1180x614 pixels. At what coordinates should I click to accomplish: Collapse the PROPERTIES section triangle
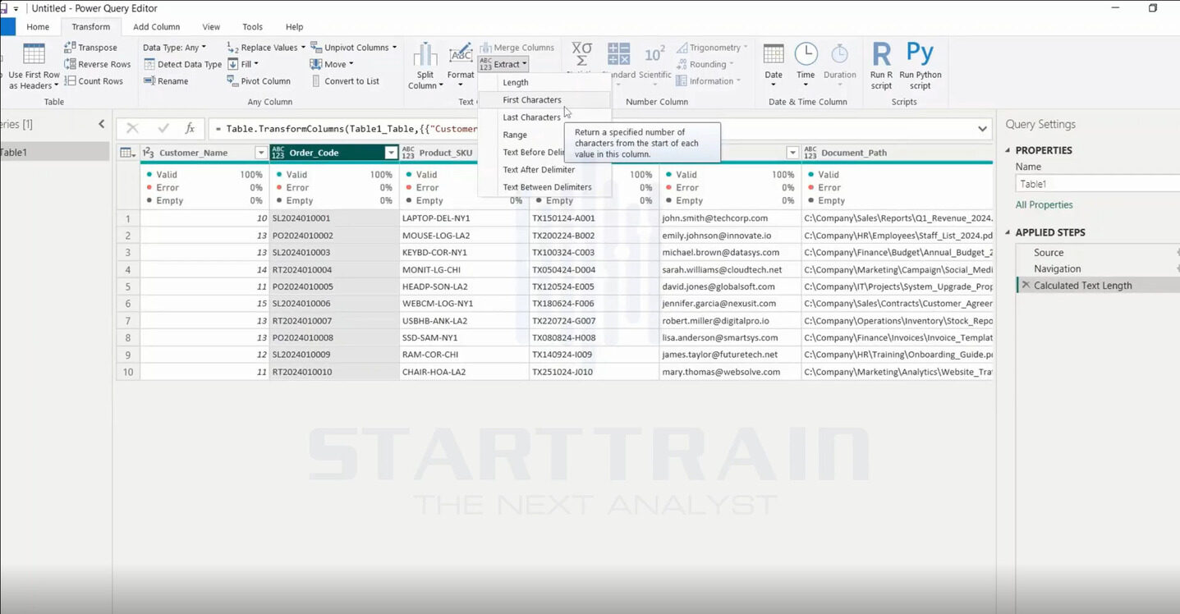coord(1008,150)
